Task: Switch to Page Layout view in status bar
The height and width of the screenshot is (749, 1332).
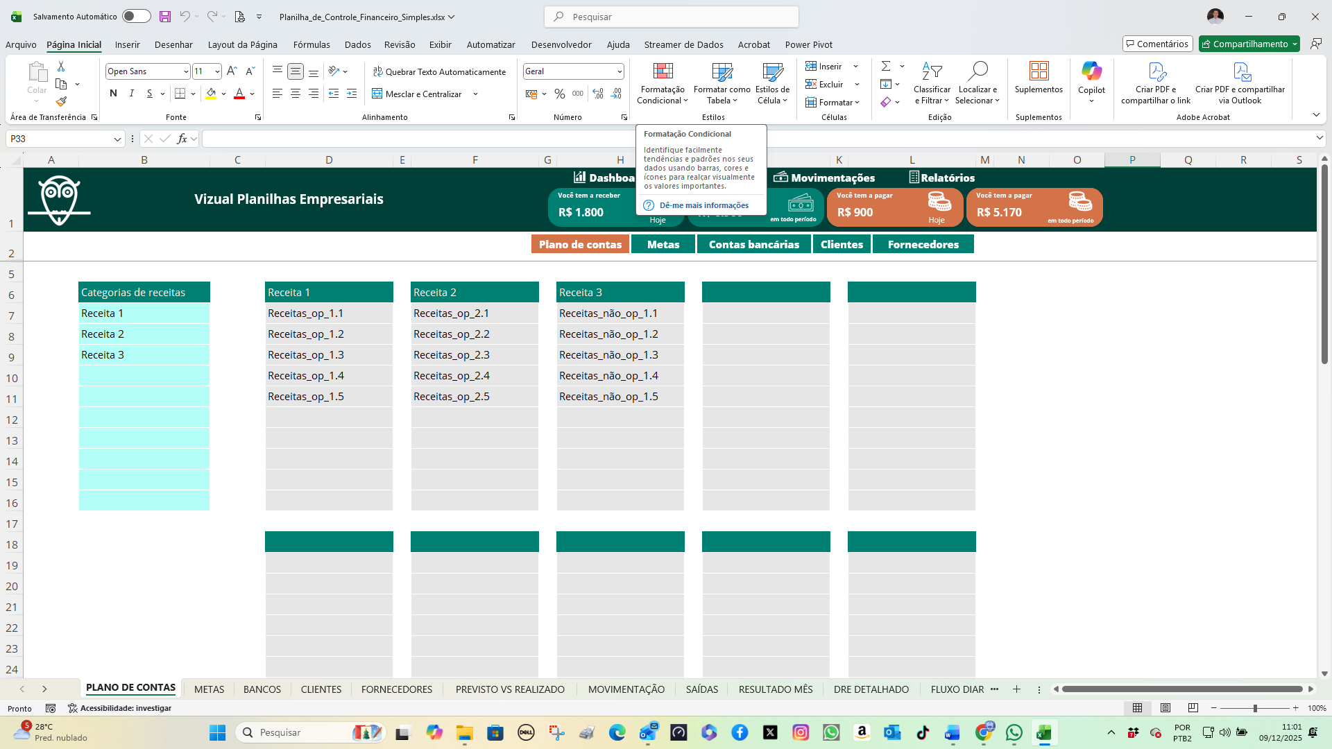Action: pyautogui.click(x=1165, y=708)
